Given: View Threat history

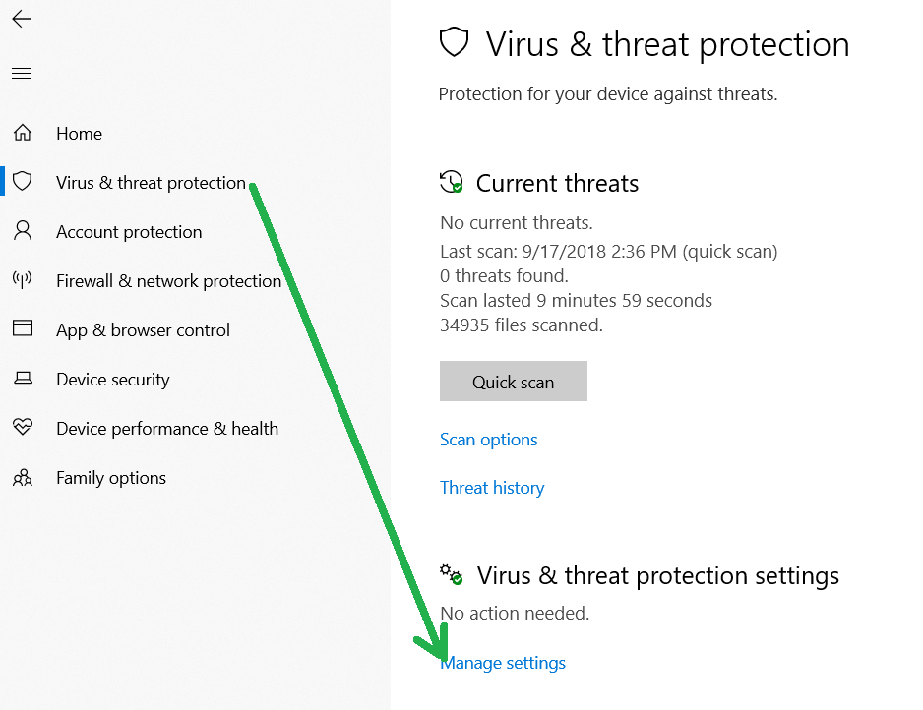Looking at the screenshot, I should point(492,487).
